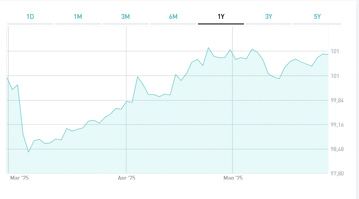The image size is (359, 199).
Task: Click the lowest dip of price line
Action: pos(29,152)
